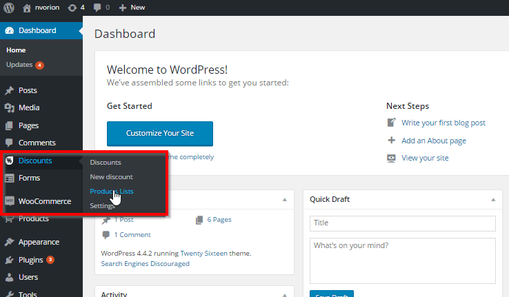The width and height of the screenshot is (509, 297).
Task: Click Customize Your Site button
Action: click(160, 134)
